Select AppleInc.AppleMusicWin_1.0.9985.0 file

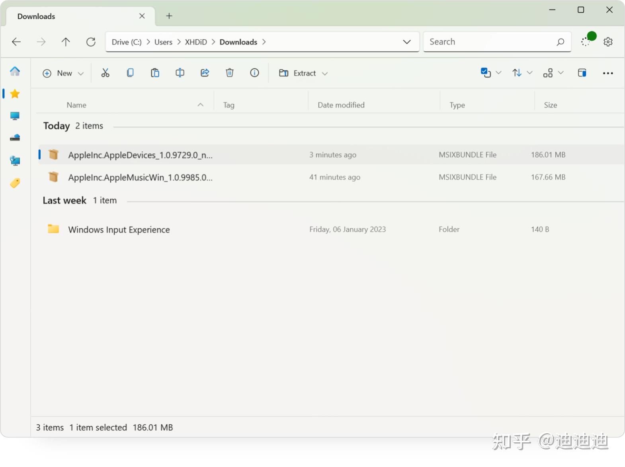click(x=331, y=177)
